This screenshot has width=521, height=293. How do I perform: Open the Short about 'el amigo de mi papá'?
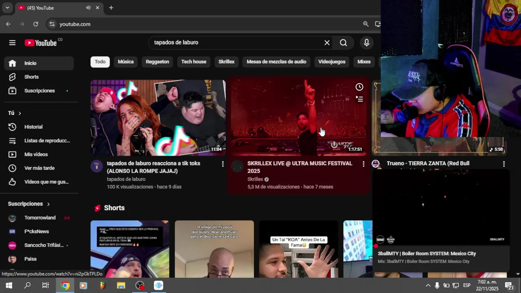214,249
